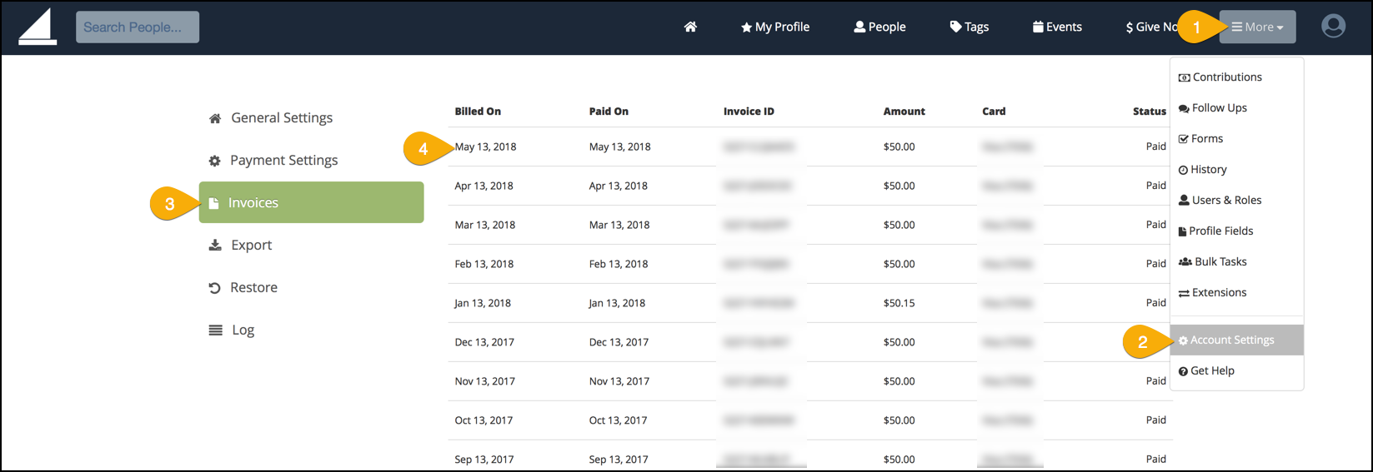Select Contributions from the More menu
1373x472 pixels.
click(1226, 77)
